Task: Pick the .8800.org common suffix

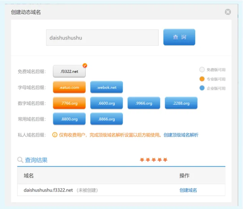Action: coord(69,119)
